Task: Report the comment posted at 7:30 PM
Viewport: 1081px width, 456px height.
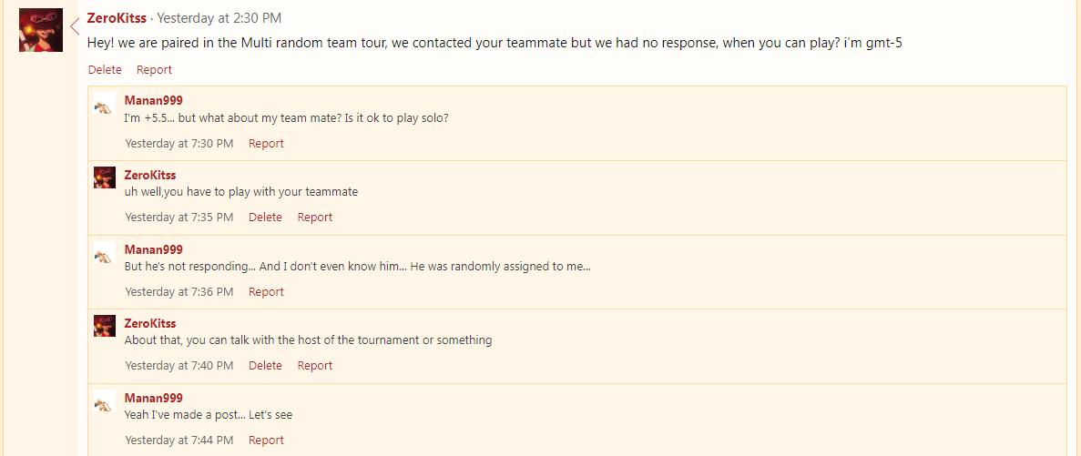Action: coord(266,143)
